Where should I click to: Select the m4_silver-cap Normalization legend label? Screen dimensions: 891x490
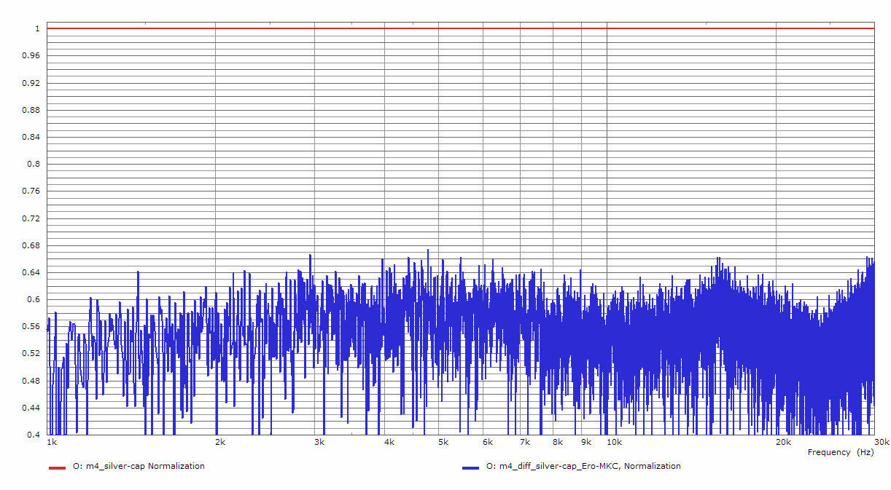(139, 466)
